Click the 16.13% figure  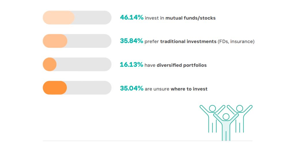[131, 65]
